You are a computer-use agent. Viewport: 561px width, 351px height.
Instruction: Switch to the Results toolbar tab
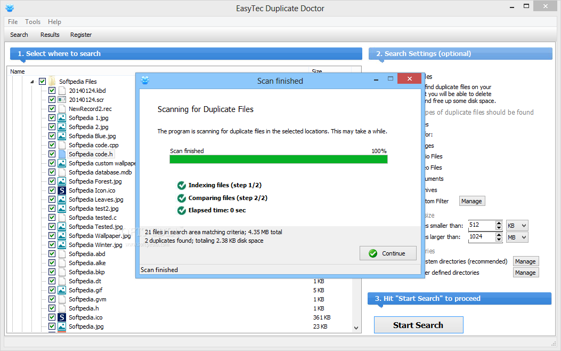click(50, 35)
